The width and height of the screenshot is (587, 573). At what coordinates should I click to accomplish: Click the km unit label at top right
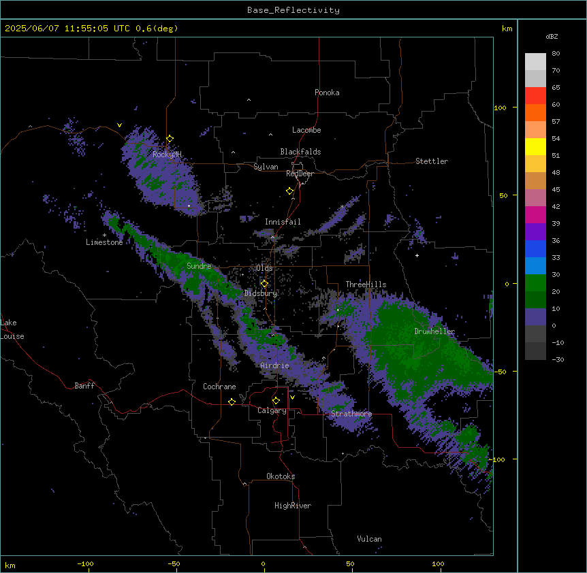click(507, 29)
